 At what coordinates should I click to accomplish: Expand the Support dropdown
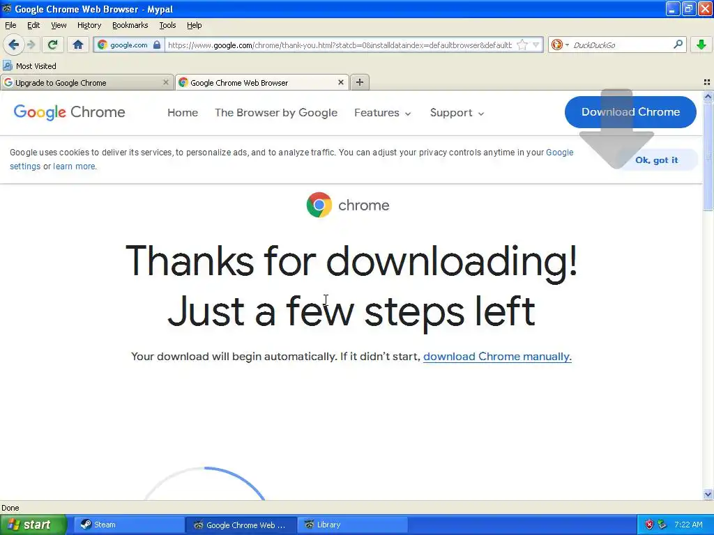457,112
